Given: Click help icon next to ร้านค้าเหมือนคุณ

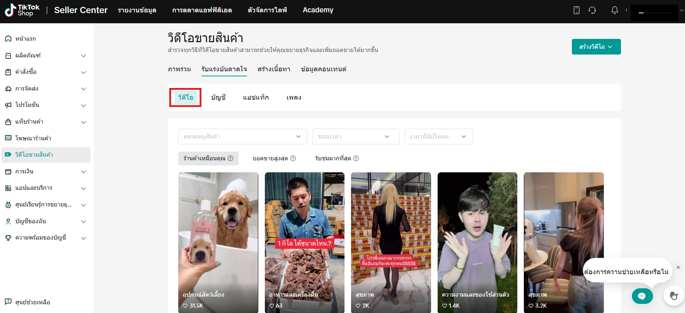Looking at the screenshot, I should tap(231, 158).
